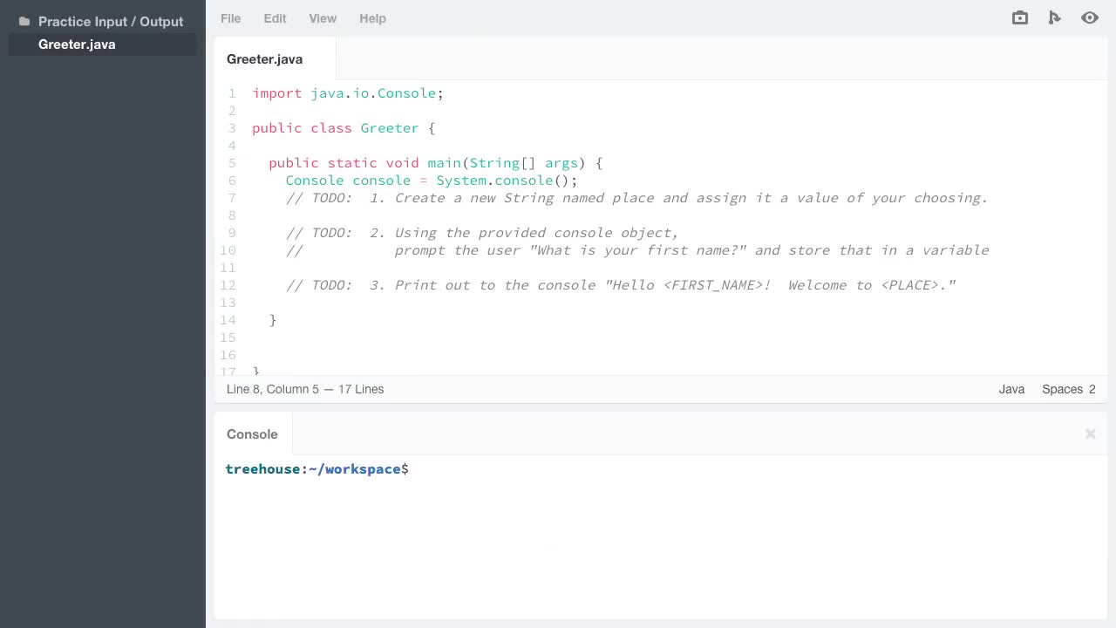Viewport: 1116px width, 628px height.
Task: Change the Java syntax language setting
Action: 1011,389
